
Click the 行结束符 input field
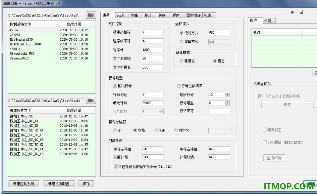[x=219, y=111]
